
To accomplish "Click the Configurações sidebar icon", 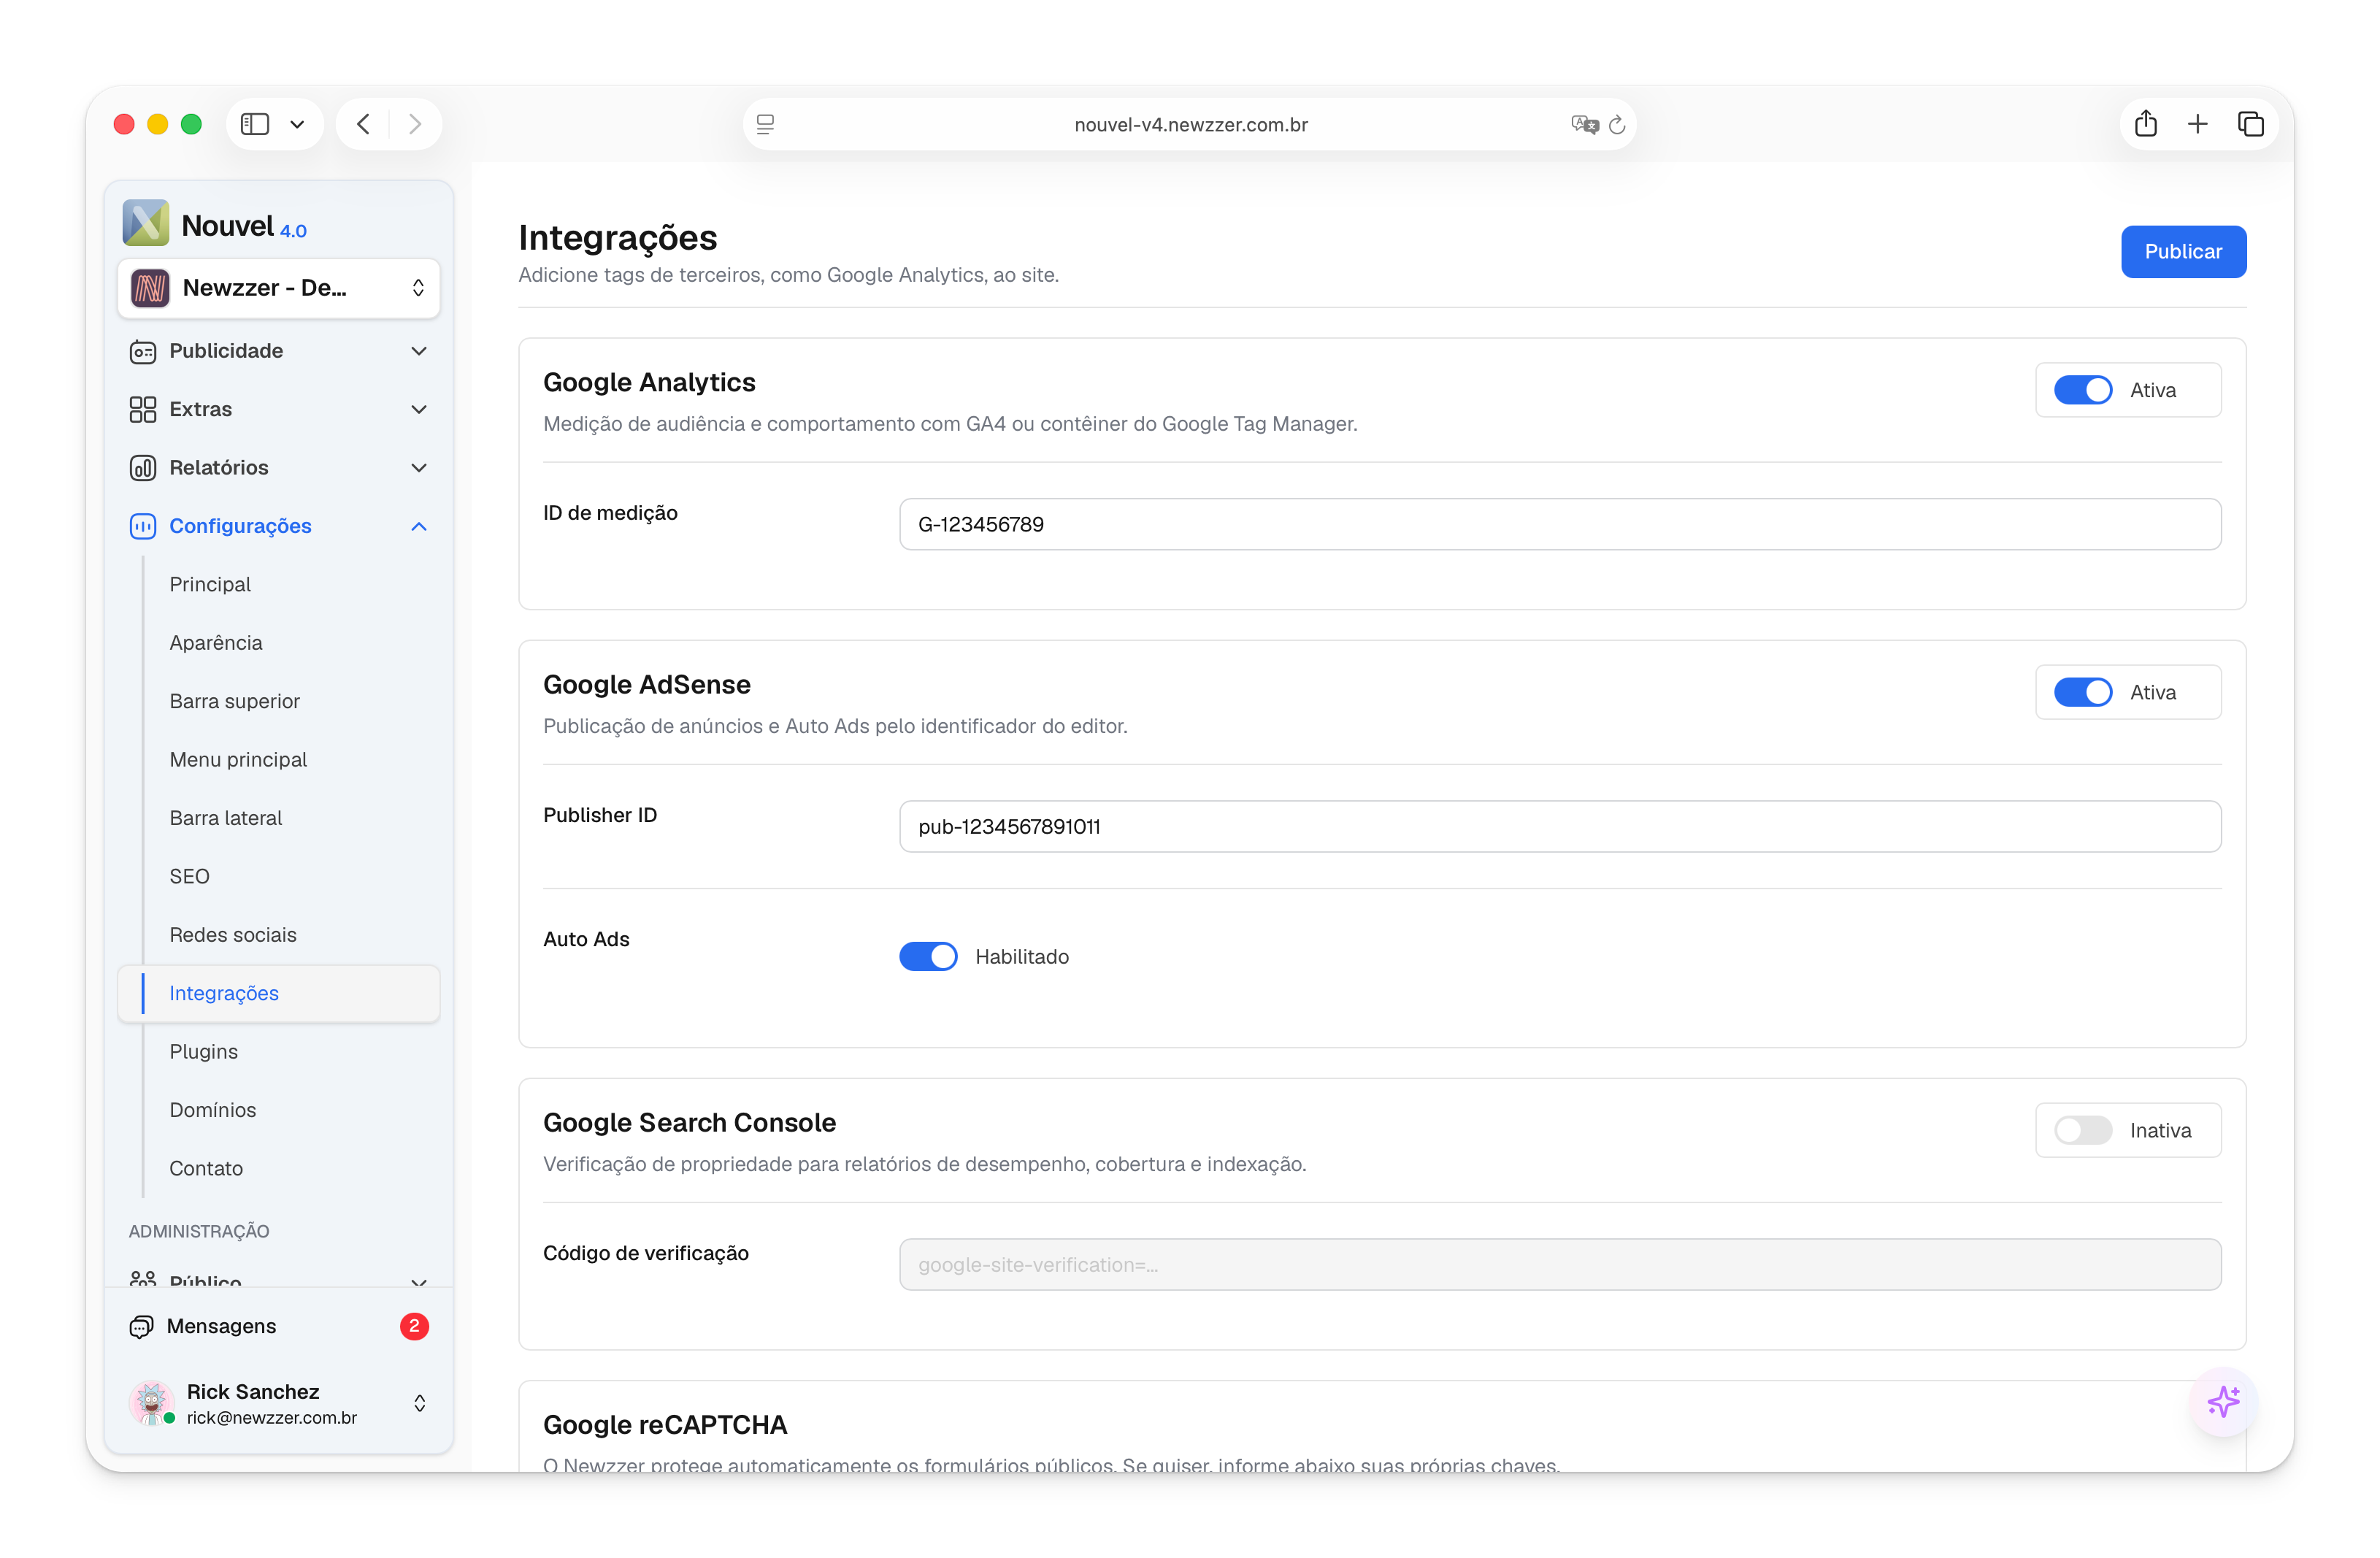I will pos(143,526).
